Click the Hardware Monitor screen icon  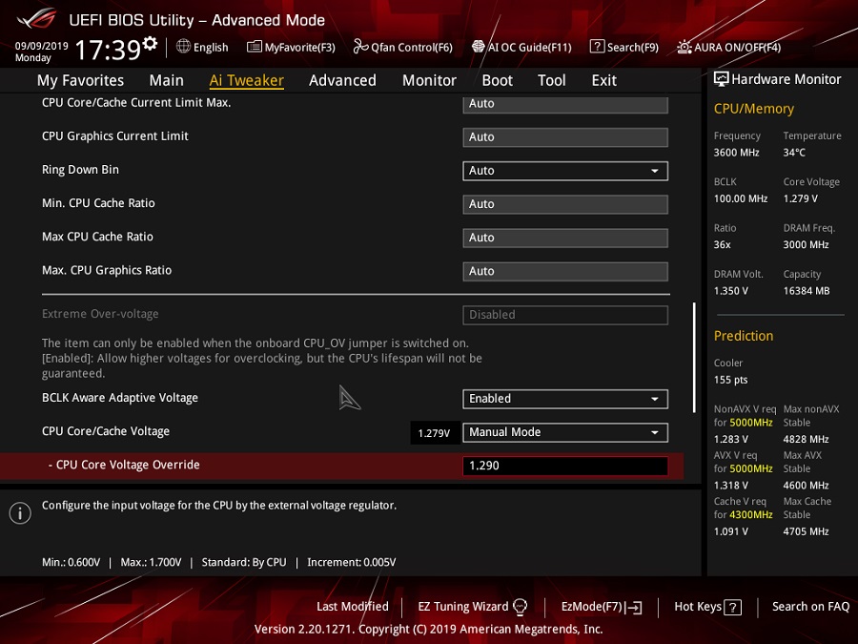tap(722, 79)
